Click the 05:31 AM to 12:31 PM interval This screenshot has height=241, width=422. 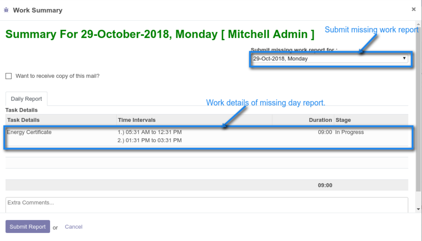(150, 132)
